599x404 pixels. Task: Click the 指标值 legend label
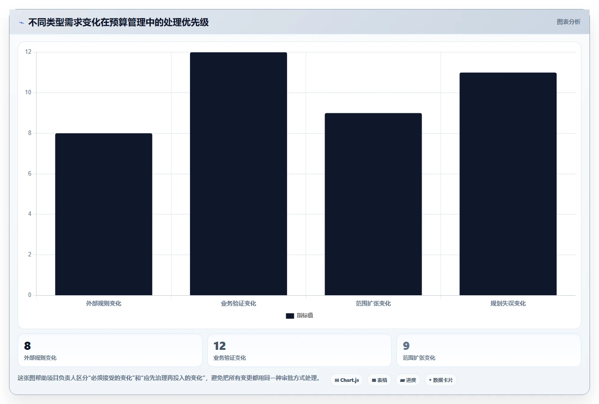[305, 316]
